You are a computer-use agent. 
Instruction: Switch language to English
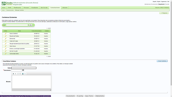[159, 2]
